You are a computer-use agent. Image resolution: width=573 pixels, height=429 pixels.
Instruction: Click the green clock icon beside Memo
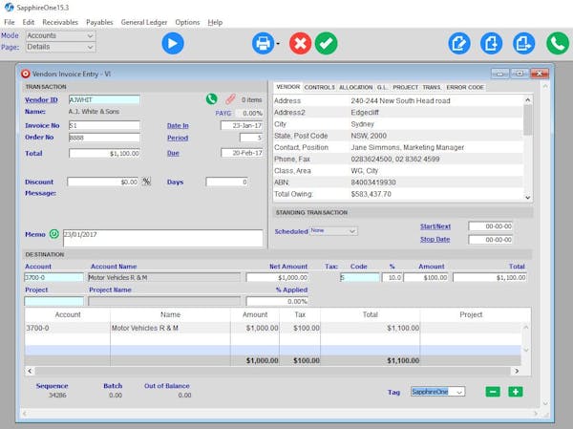point(54,234)
